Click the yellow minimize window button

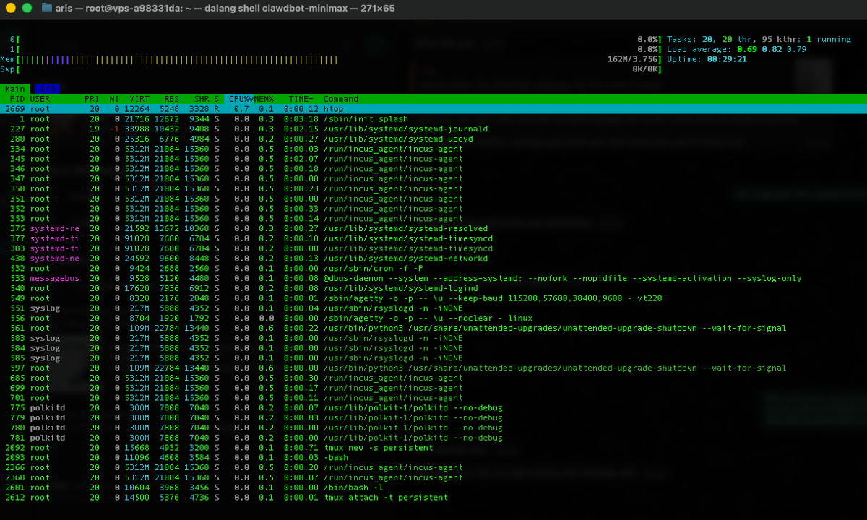(x=9, y=8)
